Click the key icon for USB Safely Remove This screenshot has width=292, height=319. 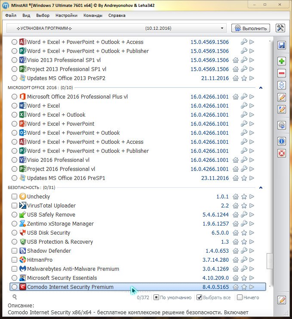244,214
